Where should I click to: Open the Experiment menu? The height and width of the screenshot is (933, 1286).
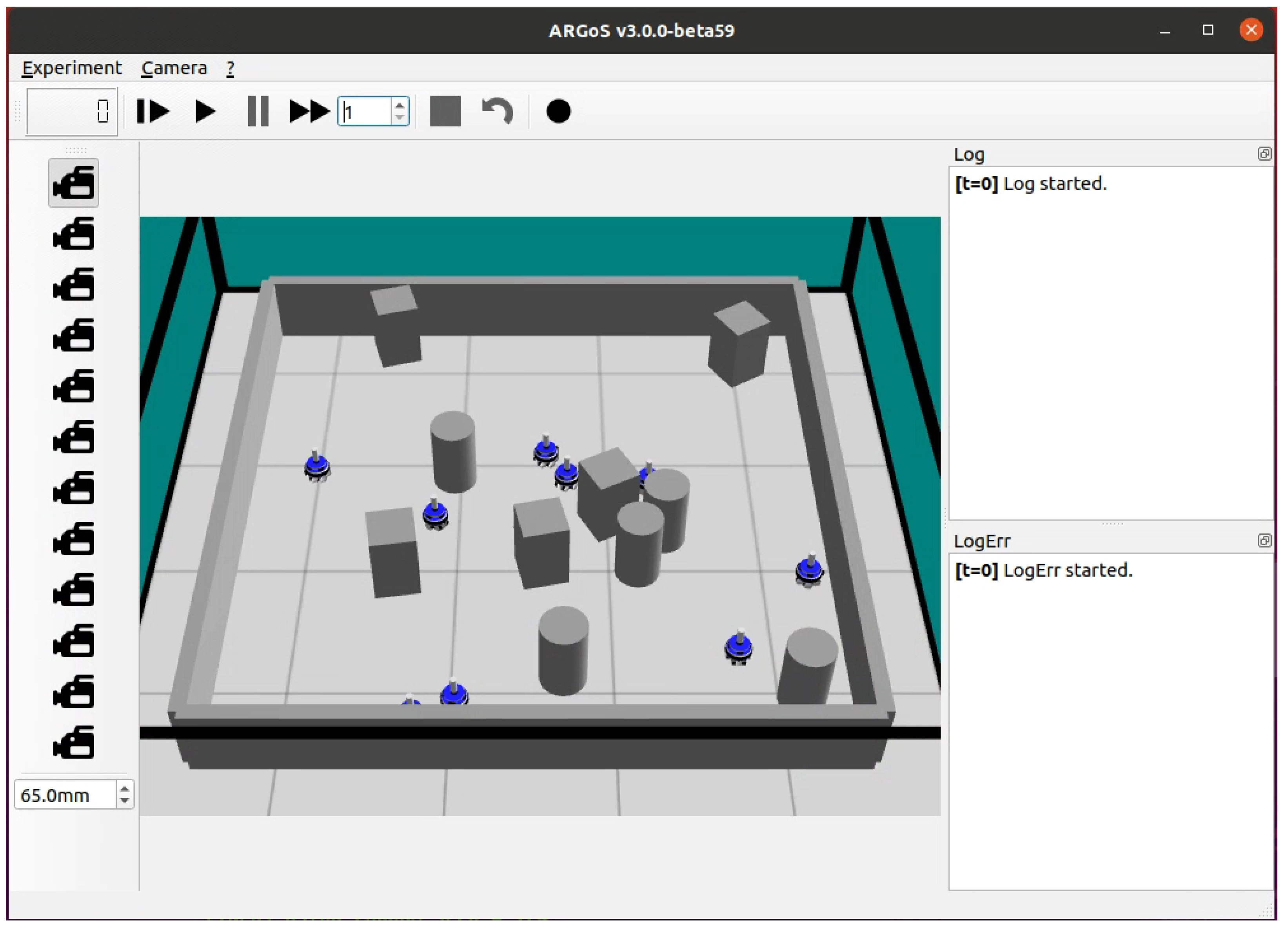[x=71, y=68]
